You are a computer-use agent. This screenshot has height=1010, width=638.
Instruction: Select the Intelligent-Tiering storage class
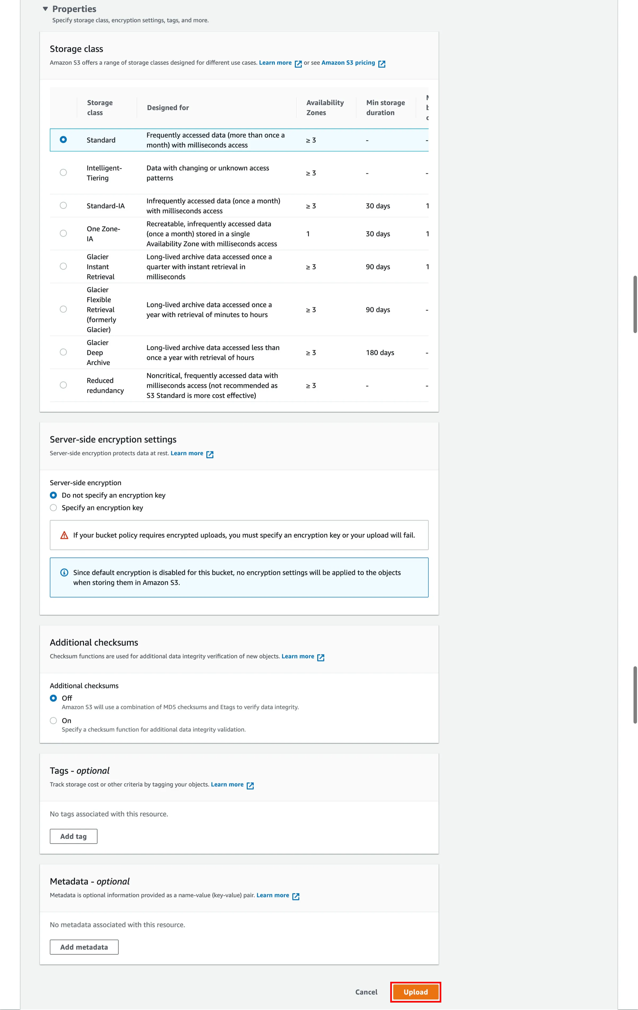point(63,172)
